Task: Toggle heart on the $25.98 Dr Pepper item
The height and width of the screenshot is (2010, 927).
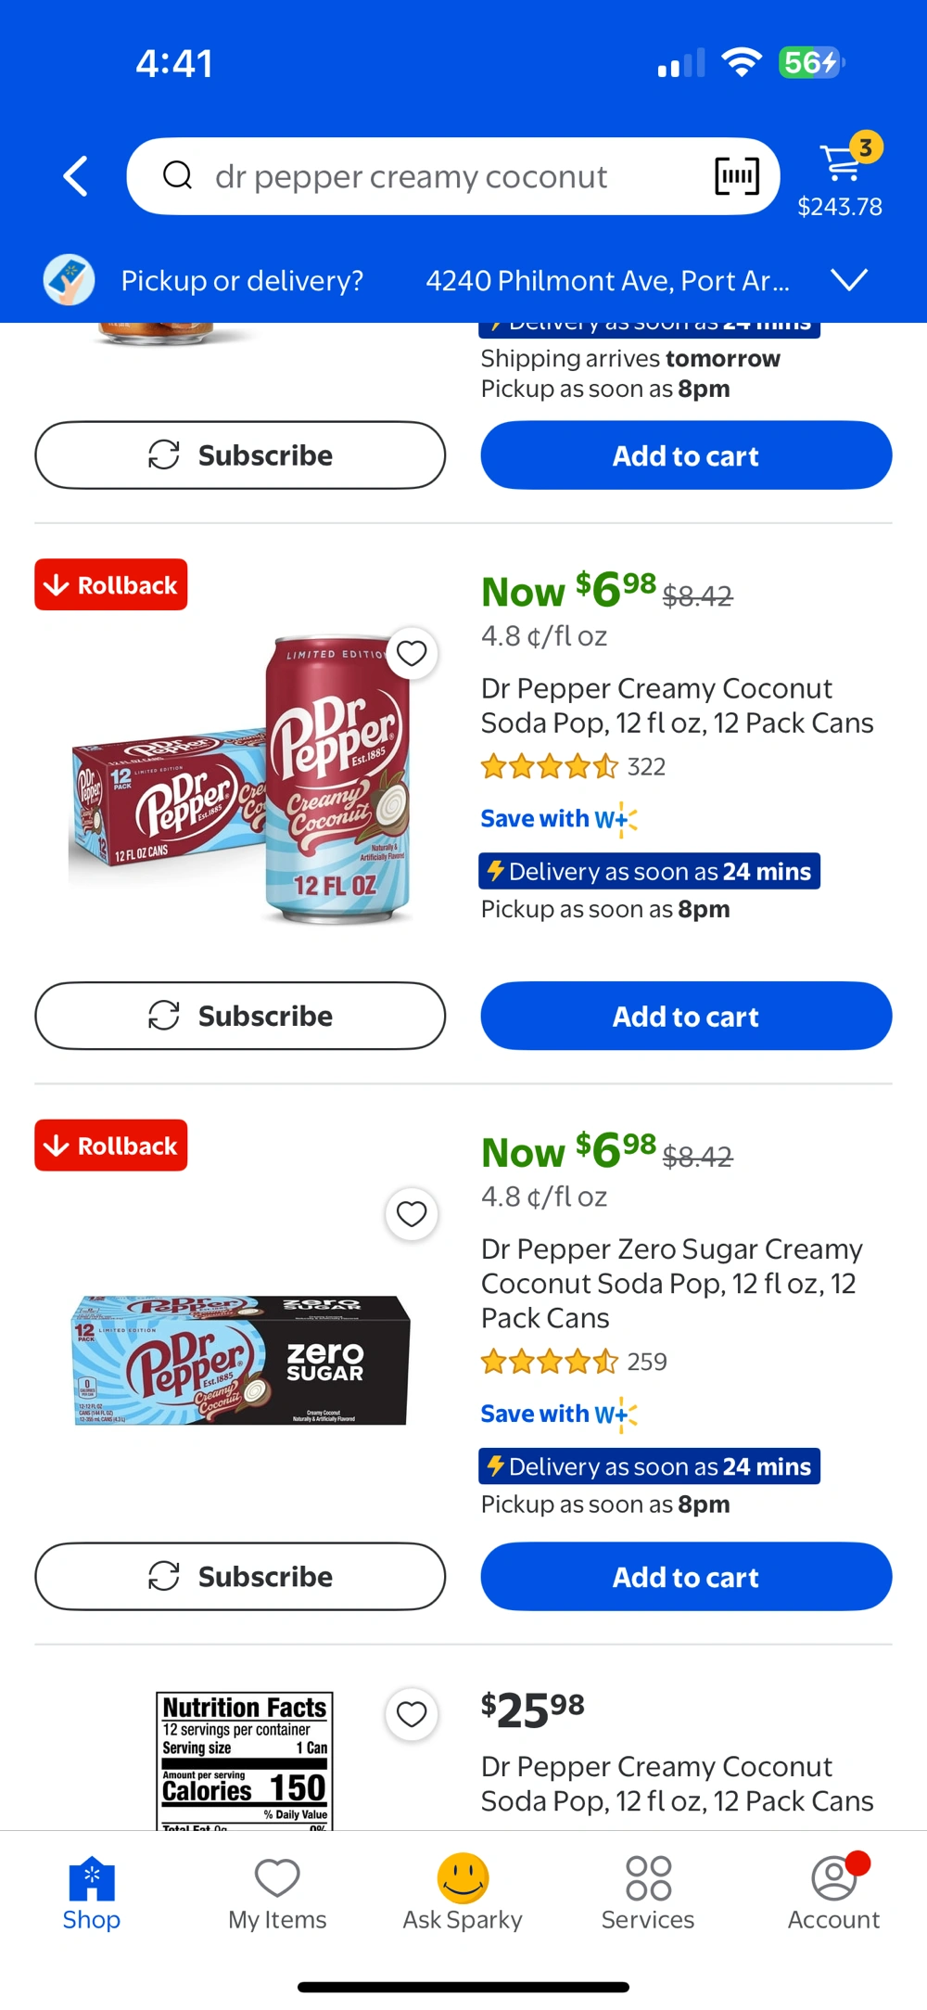Action: (x=412, y=1714)
